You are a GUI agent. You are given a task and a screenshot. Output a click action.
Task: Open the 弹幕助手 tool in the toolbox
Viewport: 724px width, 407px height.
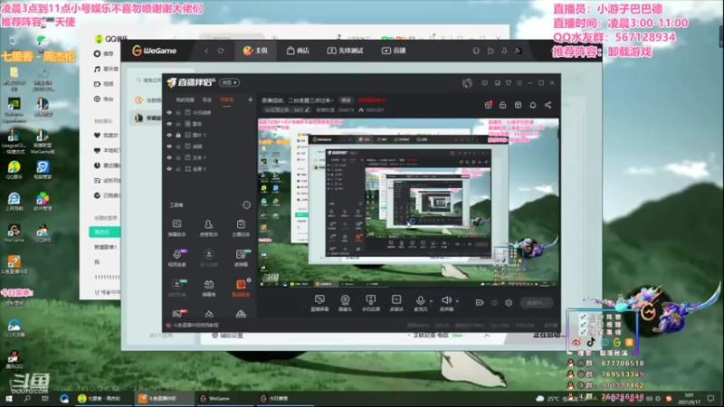click(176, 228)
